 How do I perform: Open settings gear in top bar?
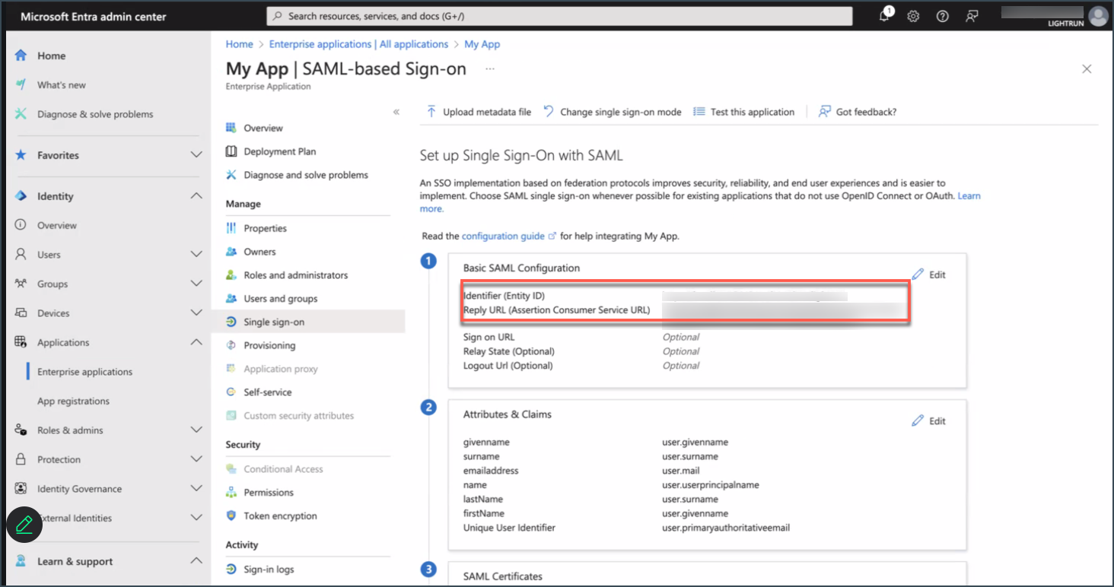click(913, 16)
